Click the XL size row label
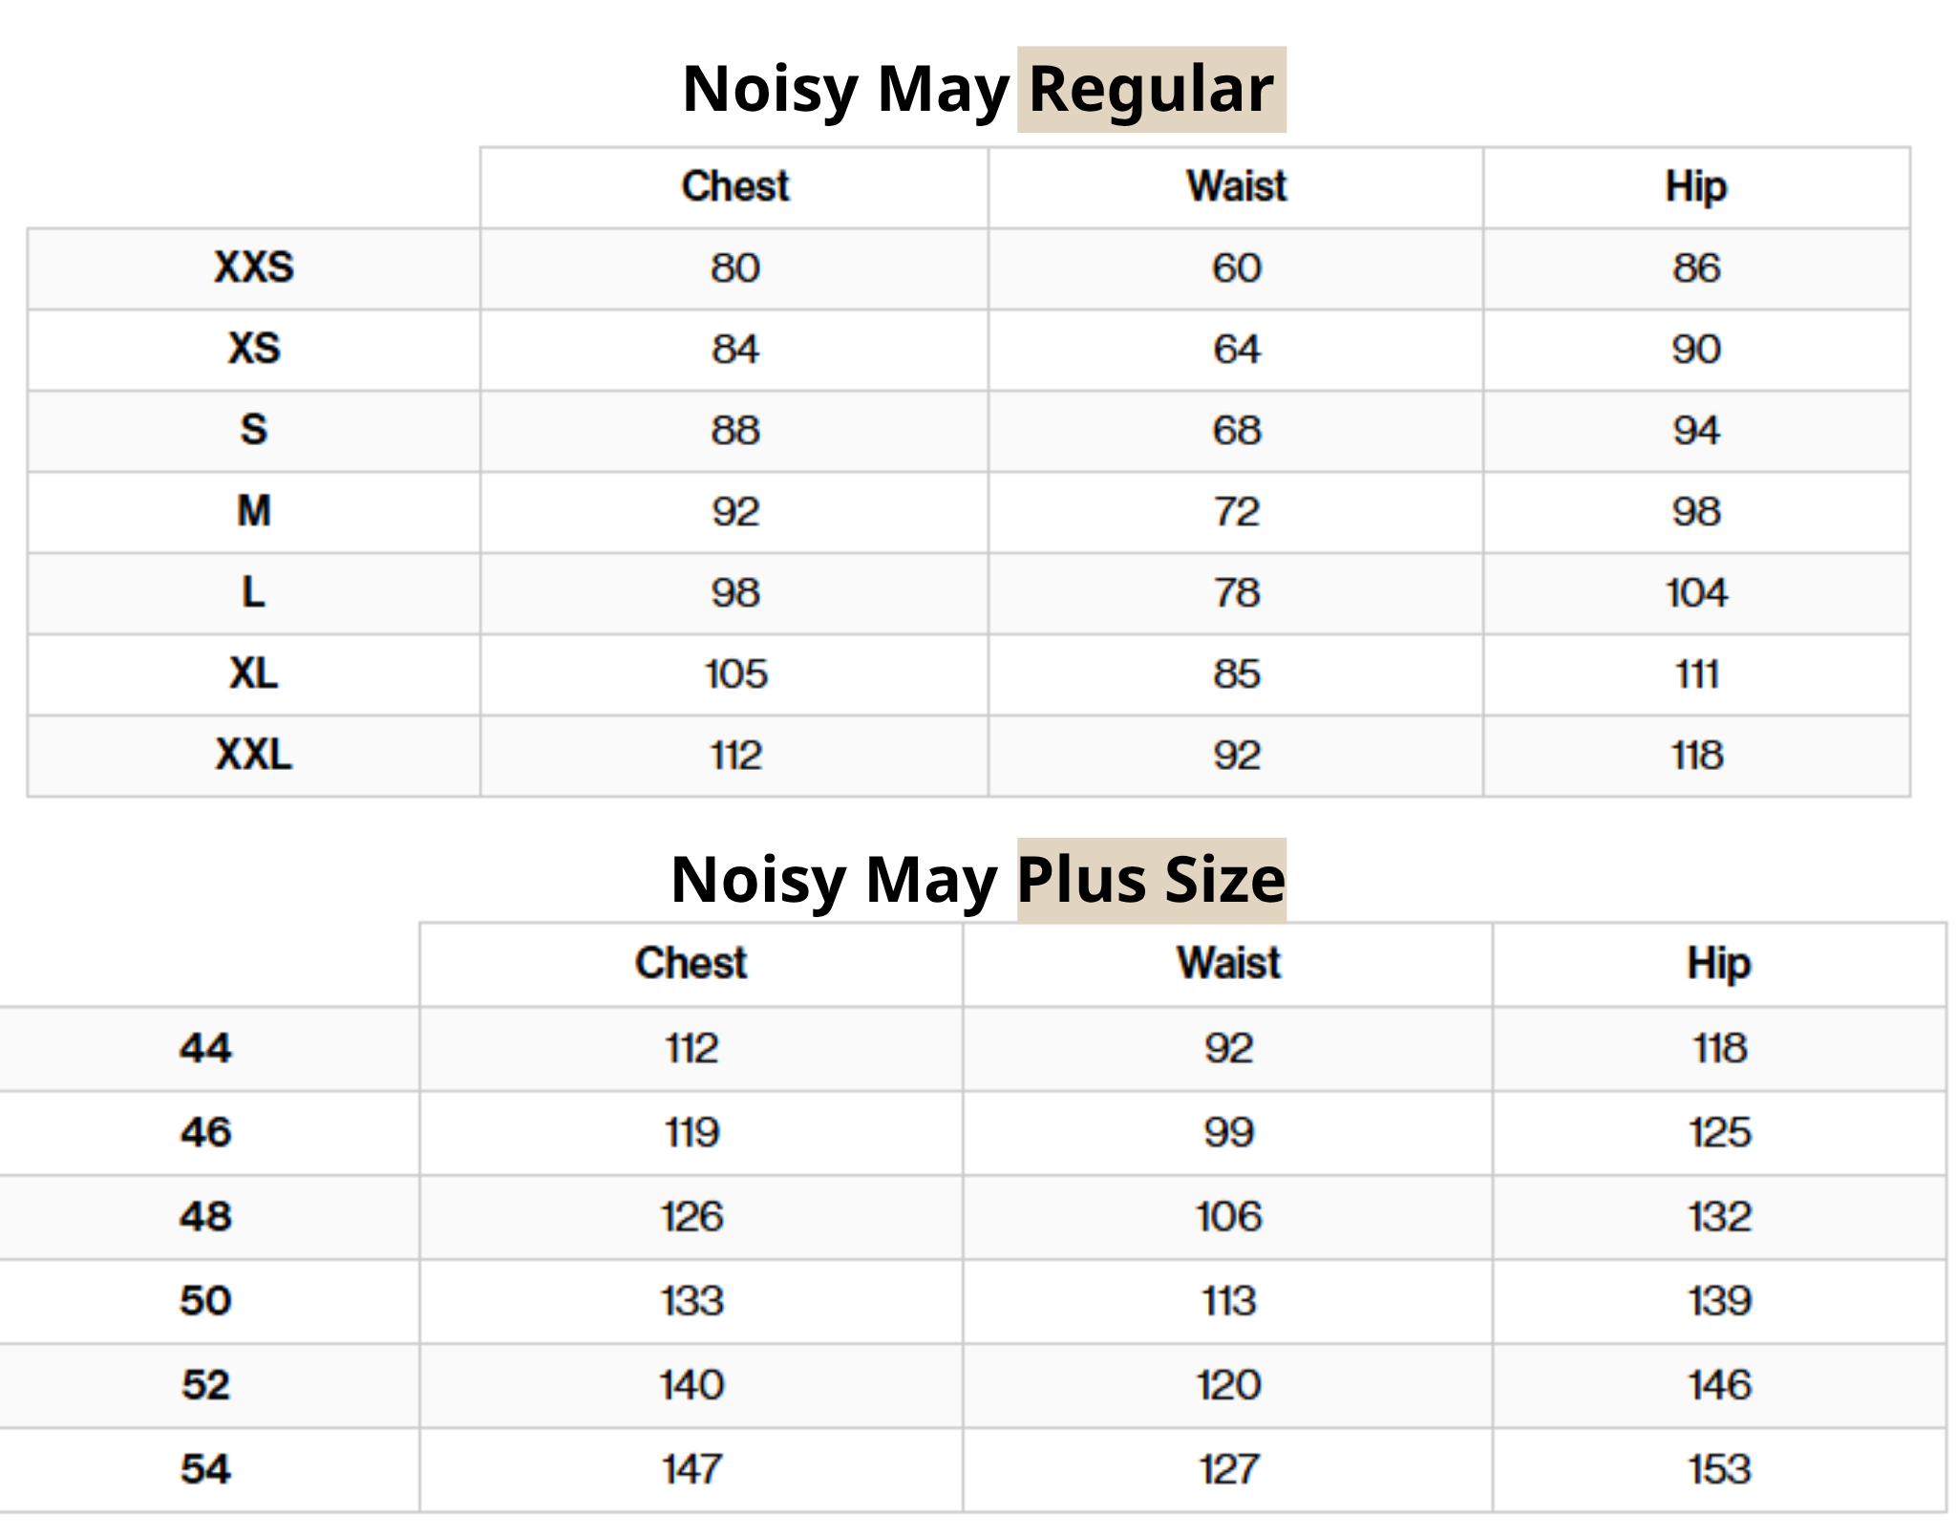This screenshot has width=1956, height=1538. (x=254, y=673)
